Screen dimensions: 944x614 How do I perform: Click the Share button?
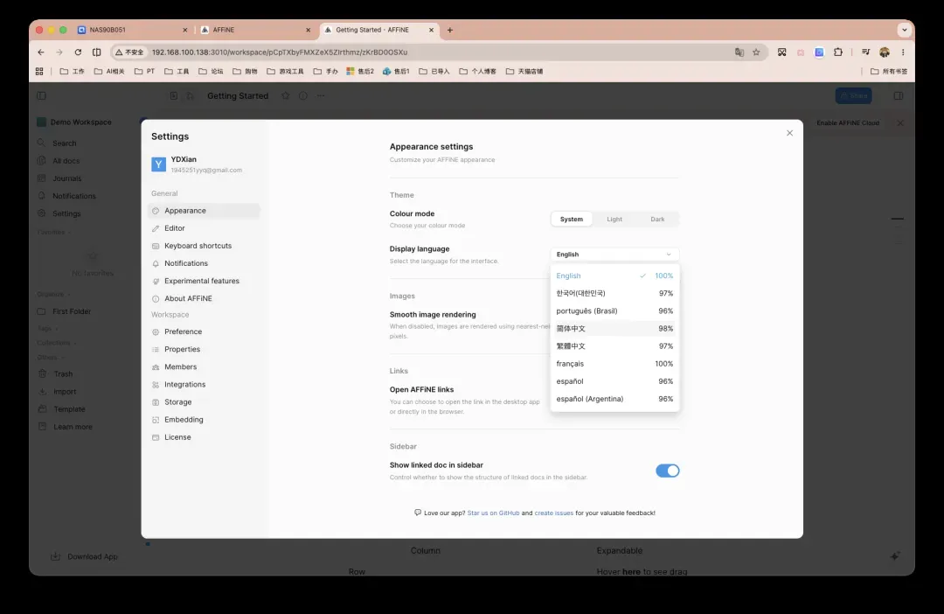point(853,96)
